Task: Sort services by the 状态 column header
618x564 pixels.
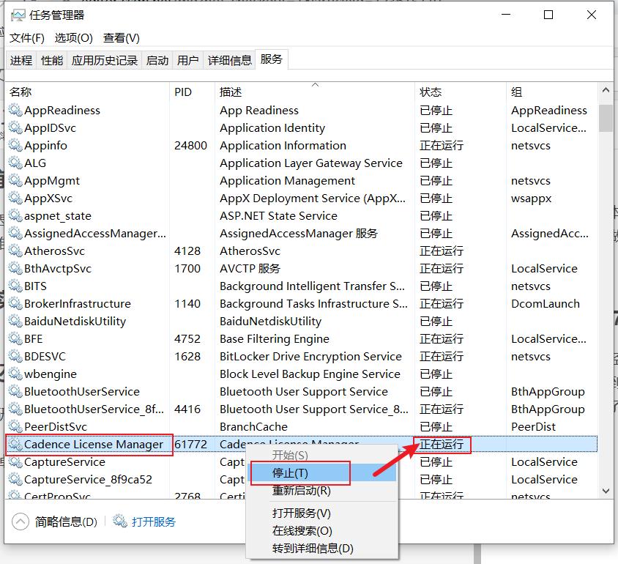Action: pos(461,92)
